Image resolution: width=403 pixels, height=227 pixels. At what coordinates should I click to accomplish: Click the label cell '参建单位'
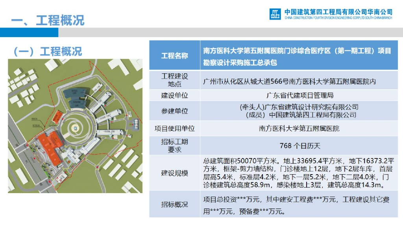(174, 111)
